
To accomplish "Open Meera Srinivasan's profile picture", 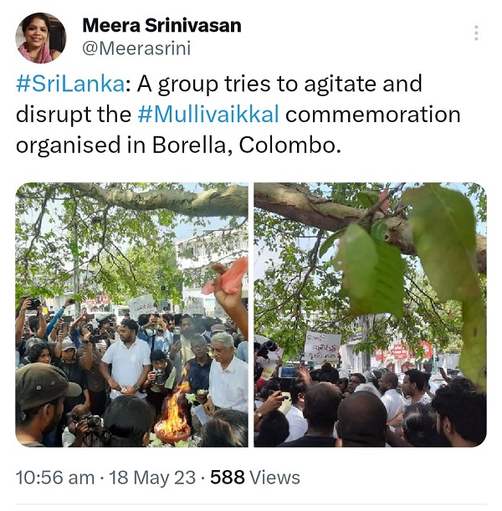I will tap(41, 38).
